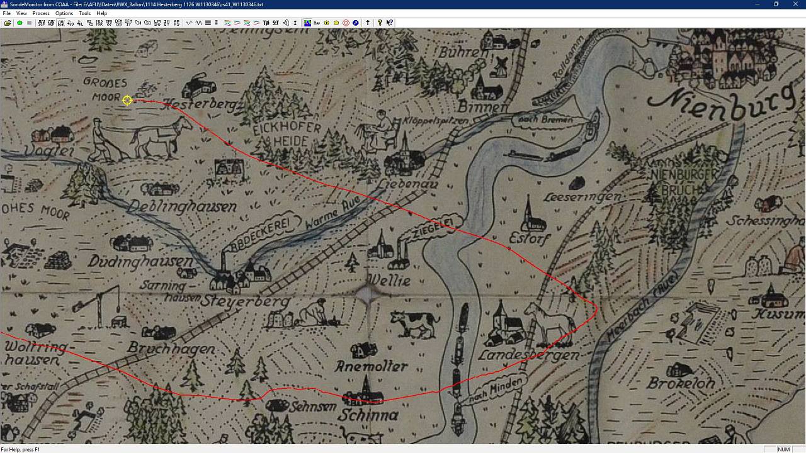
Task: Expand the Options menu
Action: coord(64,13)
